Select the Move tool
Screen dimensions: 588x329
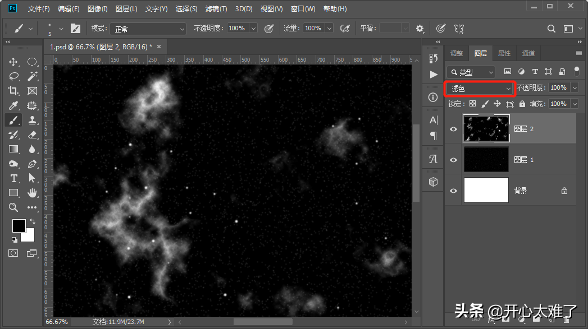13,62
